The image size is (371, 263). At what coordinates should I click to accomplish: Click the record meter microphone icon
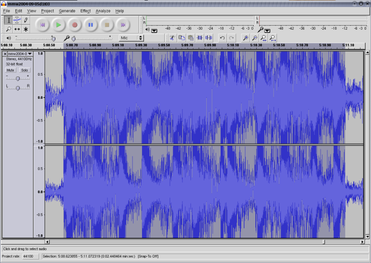[x=260, y=30]
